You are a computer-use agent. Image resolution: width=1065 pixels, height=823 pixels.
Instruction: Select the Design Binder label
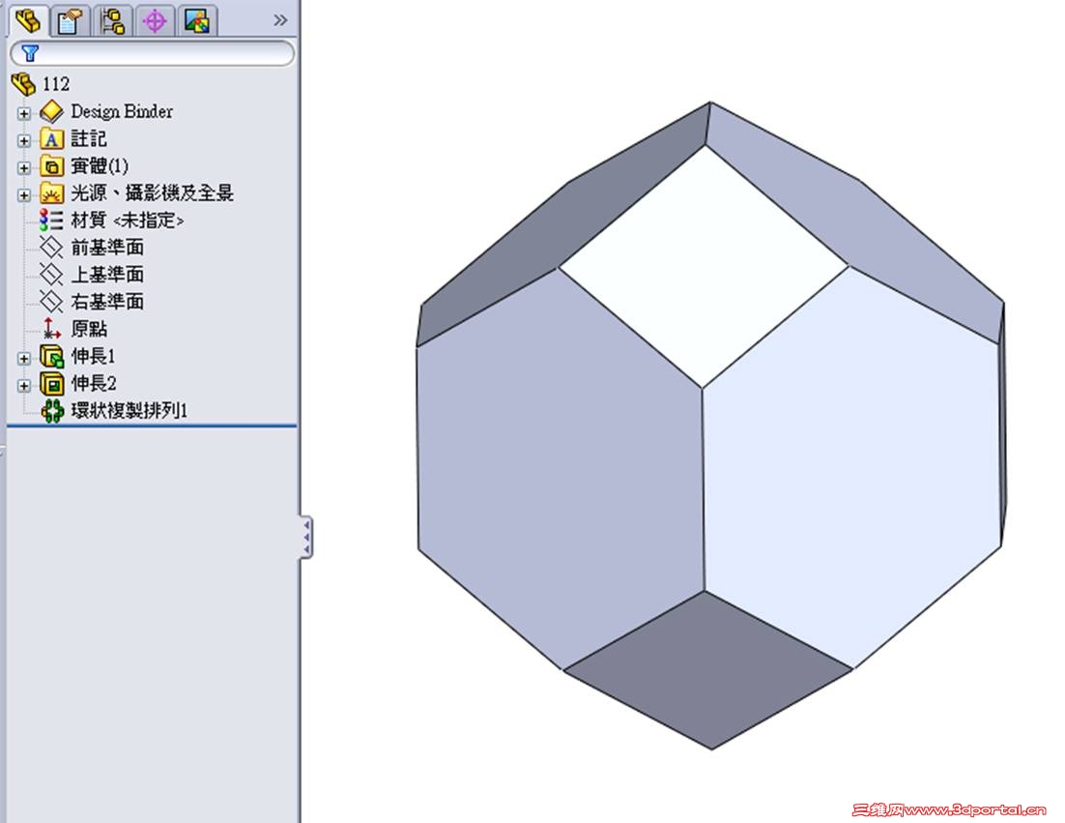(x=122, y=111)
